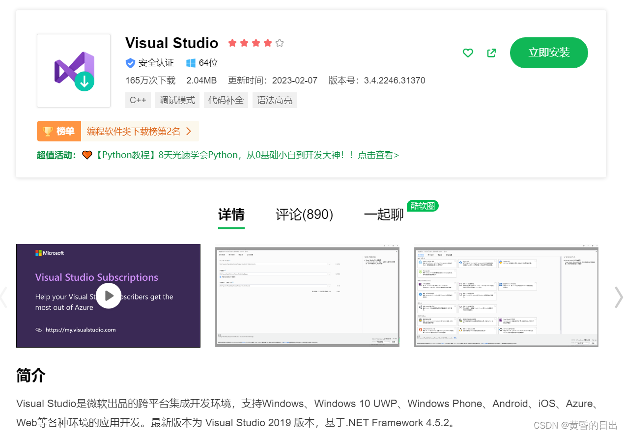Show previous screenshots with left arrow
The height and width of the screenshot is (435, 624).
pos(4,297)
